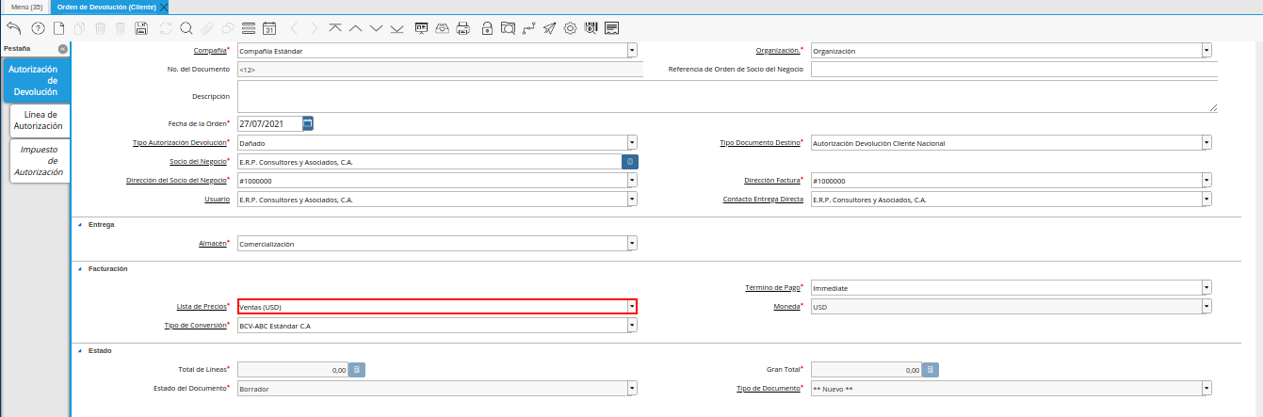Screen dimensions: 1263x417
Task: Open the Lista de Precios dropdown
Action: pyautogui.click(x=631, y=306)
